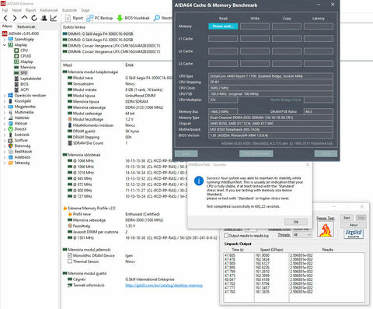Expand the Eszközök tree node in sidebar
The height and width of the screenshot is (309, 373).
tap(5, 135)
